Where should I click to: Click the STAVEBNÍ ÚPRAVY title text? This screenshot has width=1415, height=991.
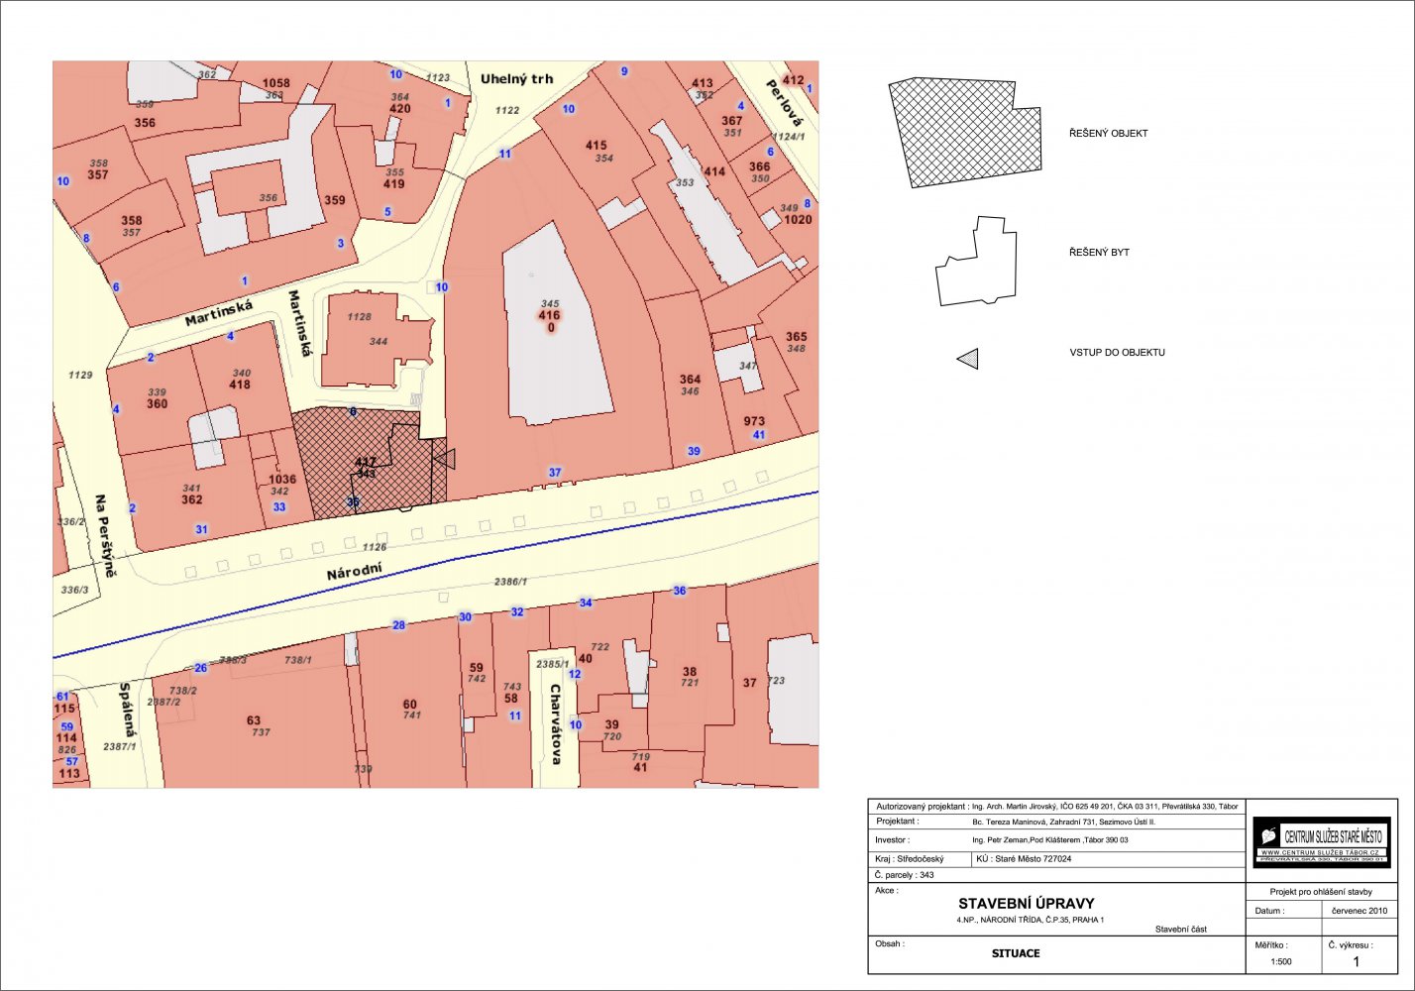point(1026,904)
